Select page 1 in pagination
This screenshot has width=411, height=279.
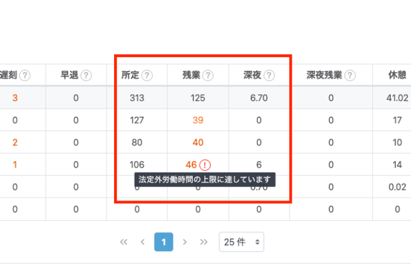pos(164,242)
